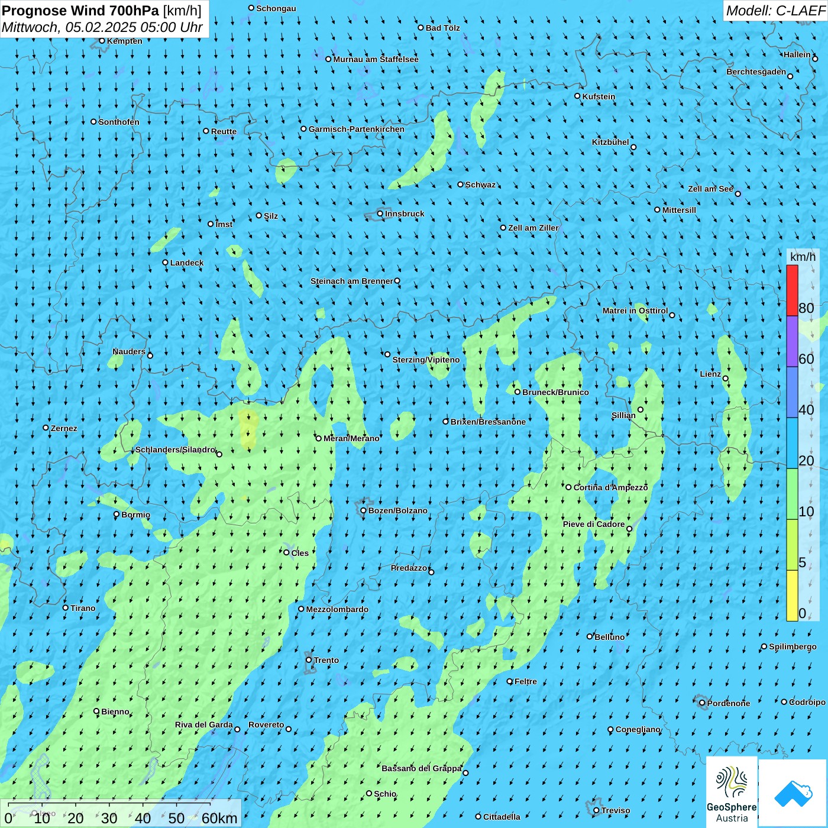
Task: Click the Landeck city marker
Action: click(166, 263)
